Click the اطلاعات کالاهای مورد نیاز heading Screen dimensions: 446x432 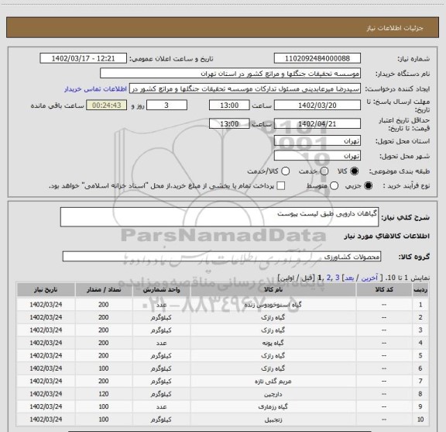(x=387, y=236)
